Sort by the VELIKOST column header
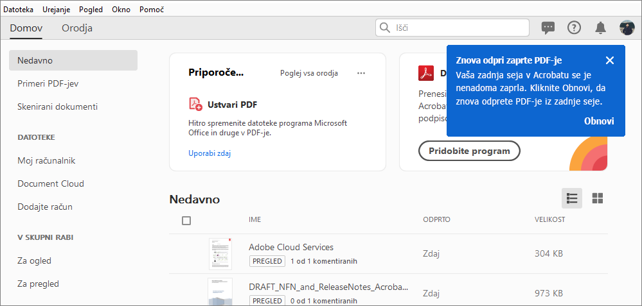642x306 pixels. [549, 220]
